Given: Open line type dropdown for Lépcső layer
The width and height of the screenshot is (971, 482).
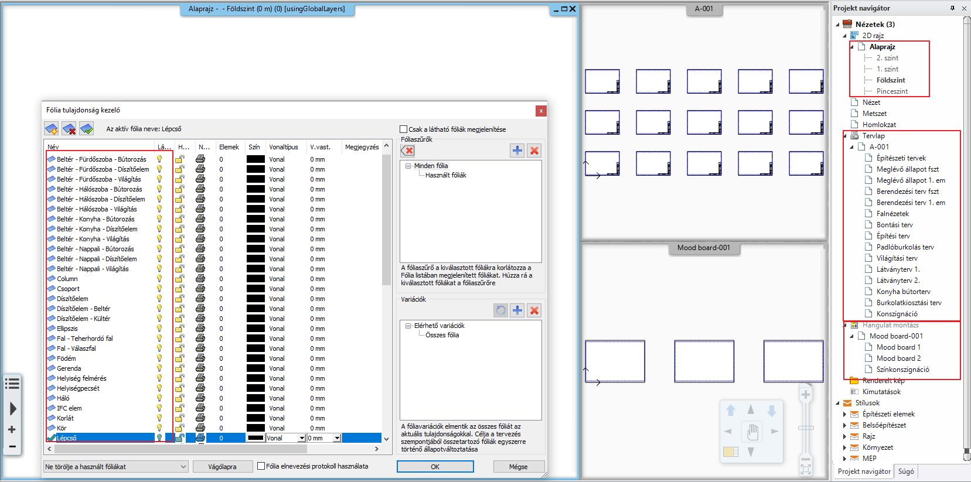Looking at the screenshot, I should pos(302,438).
